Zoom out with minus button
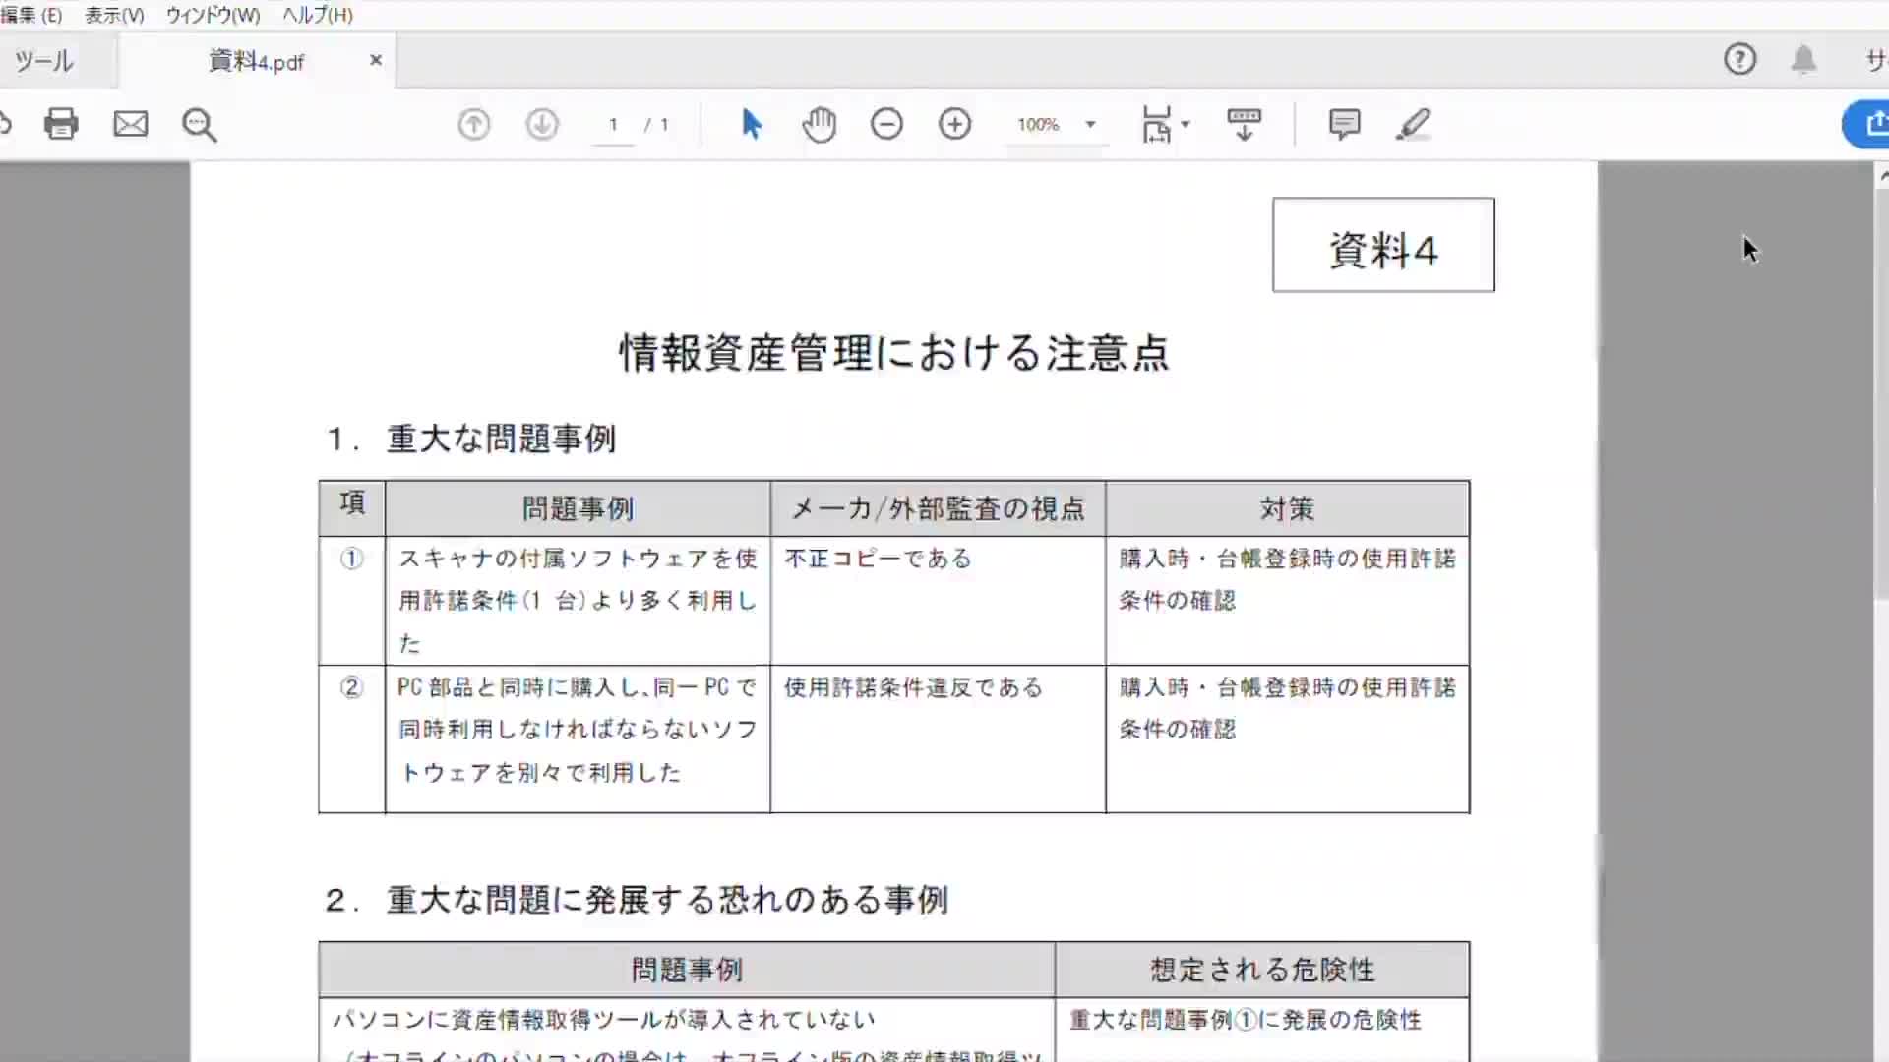Image resolution: width=1889 pixels, height=1062 pixels. pos(886,124)
